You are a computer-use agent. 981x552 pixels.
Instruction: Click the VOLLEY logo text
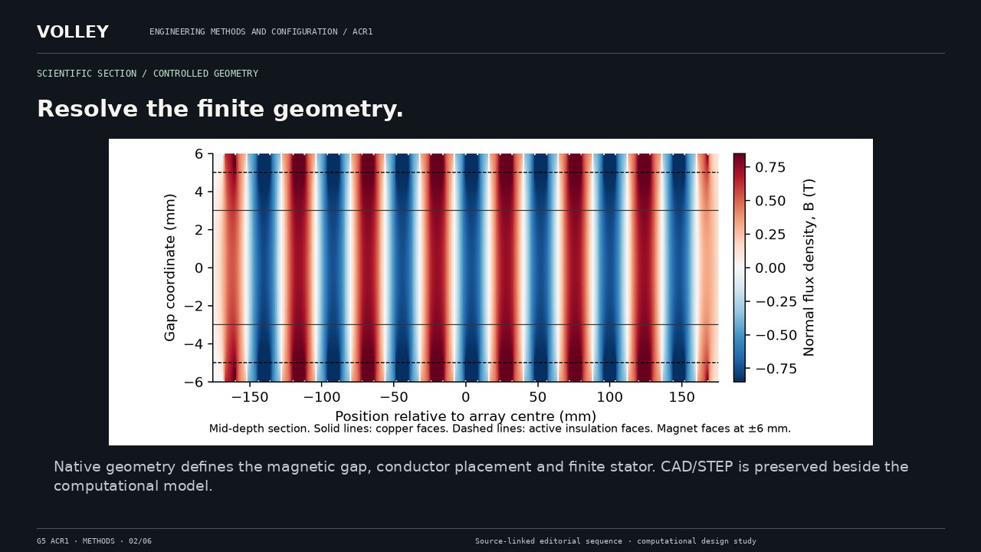[73, 32]
